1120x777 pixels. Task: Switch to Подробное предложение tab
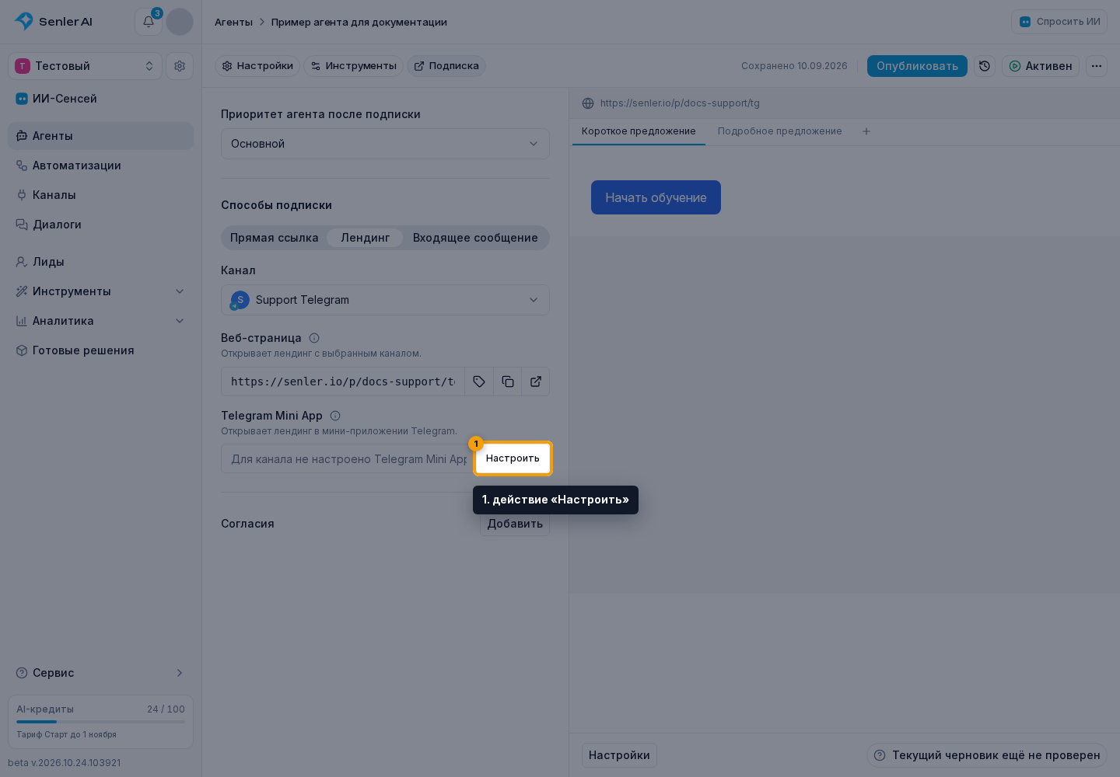[780, 131]
